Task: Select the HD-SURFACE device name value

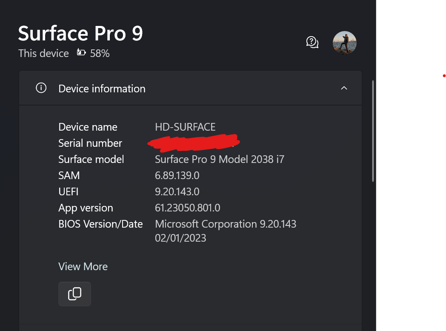Action: [185, 127]
